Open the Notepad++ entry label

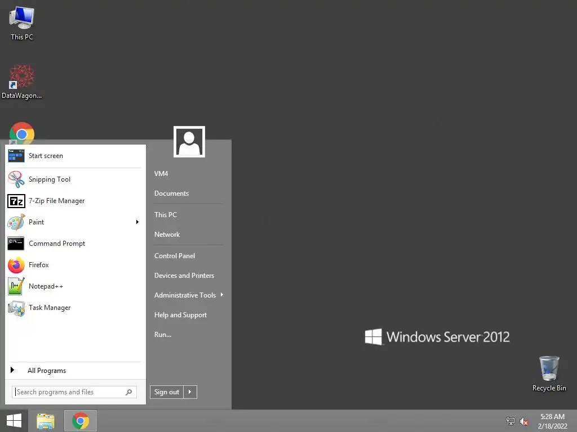[46, 286]
